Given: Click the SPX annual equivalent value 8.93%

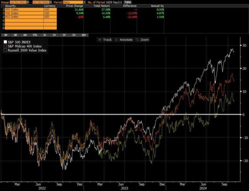Looking at the screenshot, I should pos(160,9).
